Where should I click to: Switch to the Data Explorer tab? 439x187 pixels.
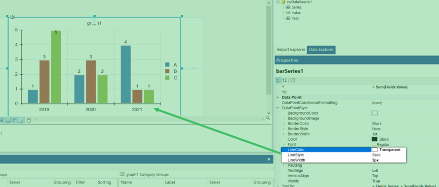pos(321,50)
